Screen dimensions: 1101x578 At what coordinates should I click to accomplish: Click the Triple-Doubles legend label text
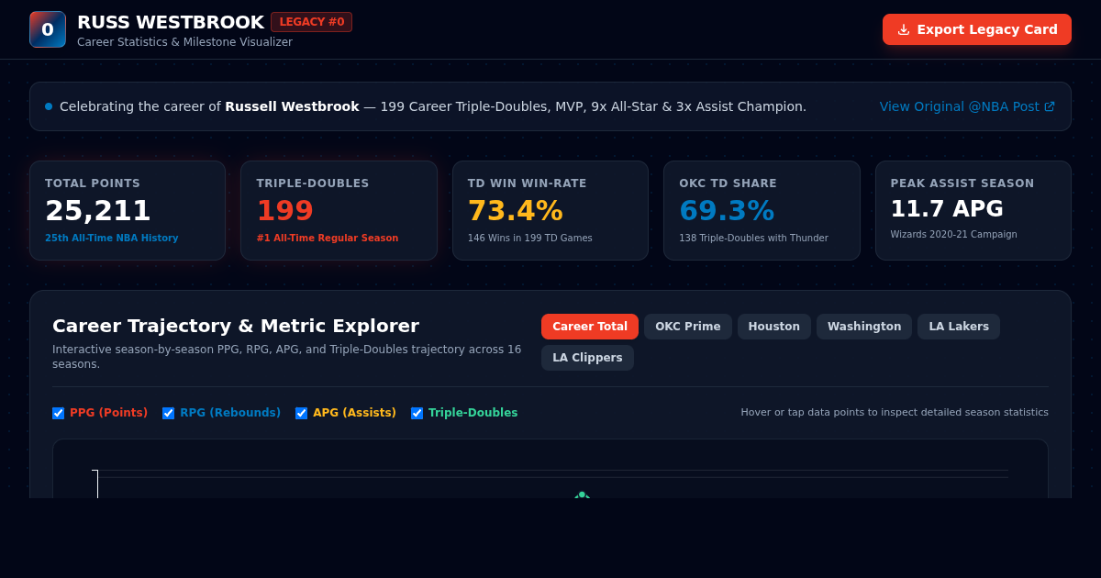473,413
